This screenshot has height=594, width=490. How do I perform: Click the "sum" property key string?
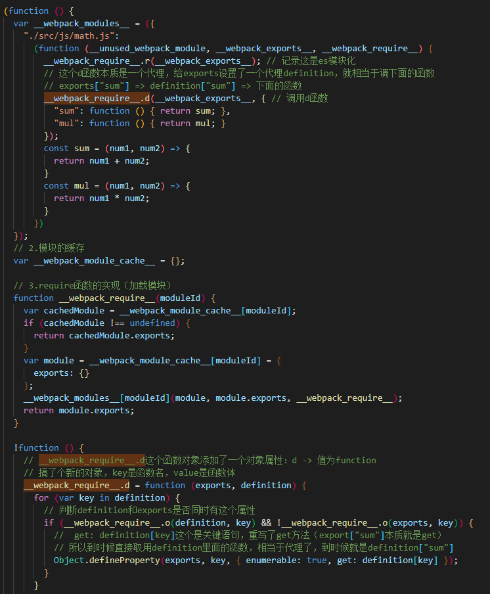66,111
